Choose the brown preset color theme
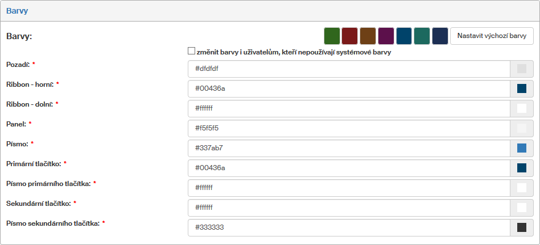This screenshot has height=245, width=540. 368,36
